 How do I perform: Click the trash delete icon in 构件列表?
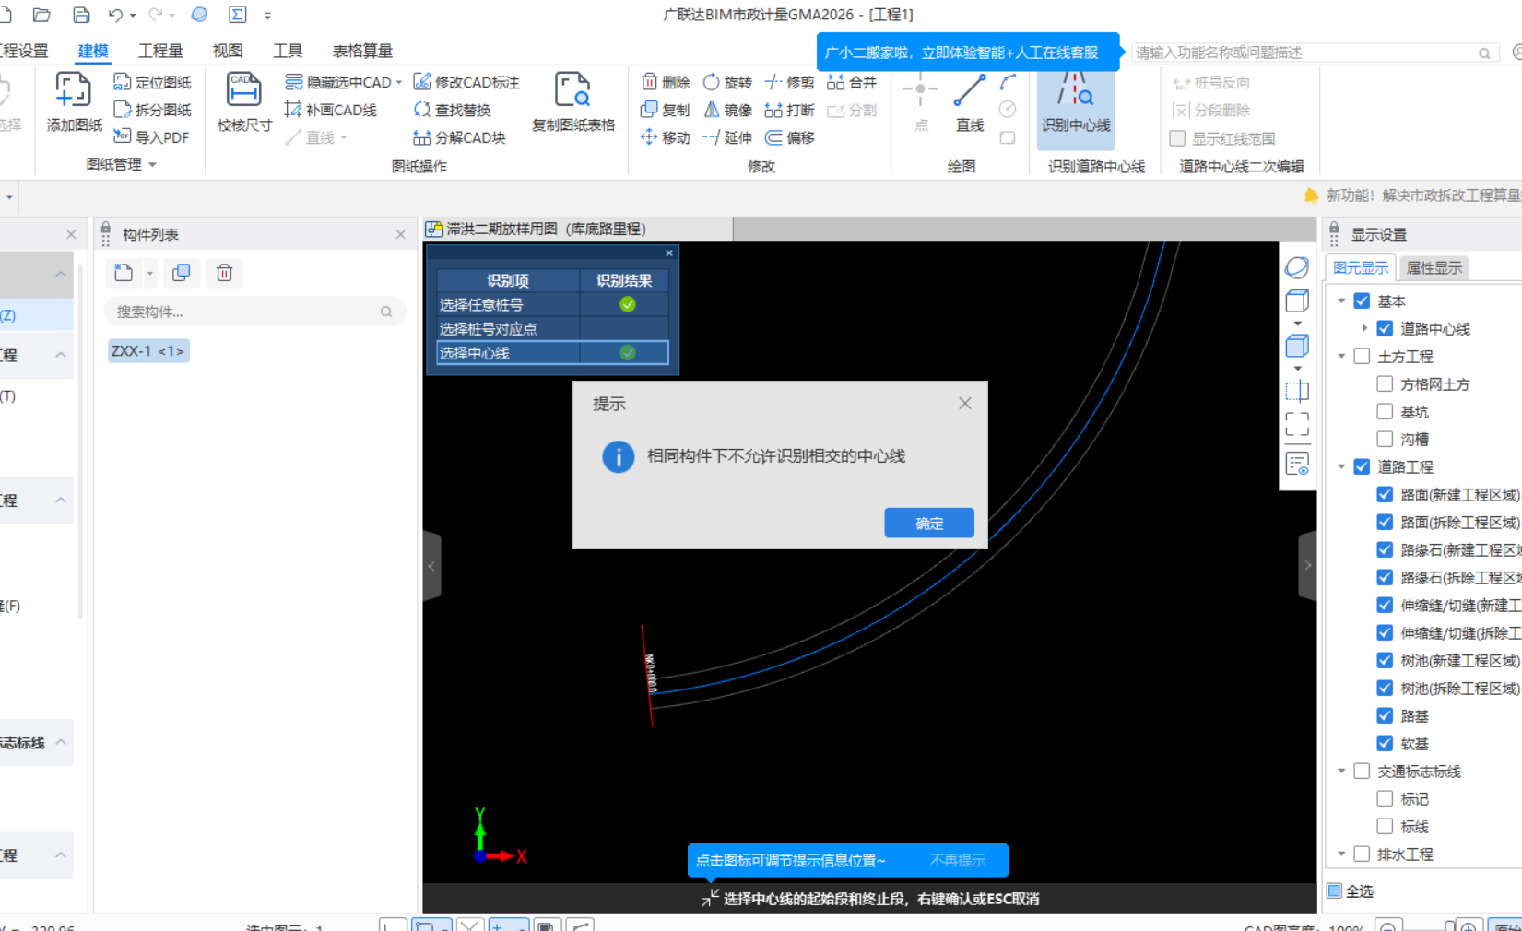click(224, 273)
